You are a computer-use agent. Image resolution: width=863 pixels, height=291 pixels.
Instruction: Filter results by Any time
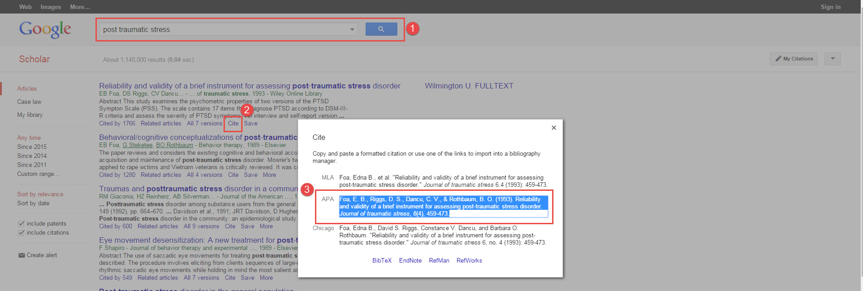(29, 138)
